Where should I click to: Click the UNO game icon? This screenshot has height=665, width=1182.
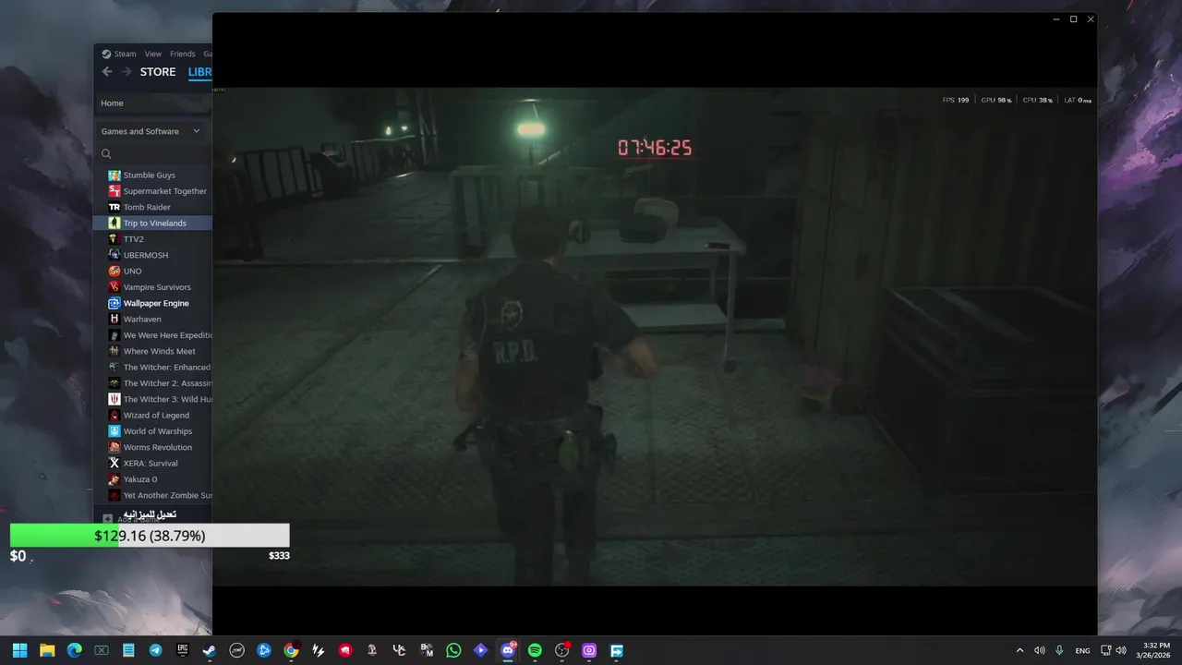[115, 272]
